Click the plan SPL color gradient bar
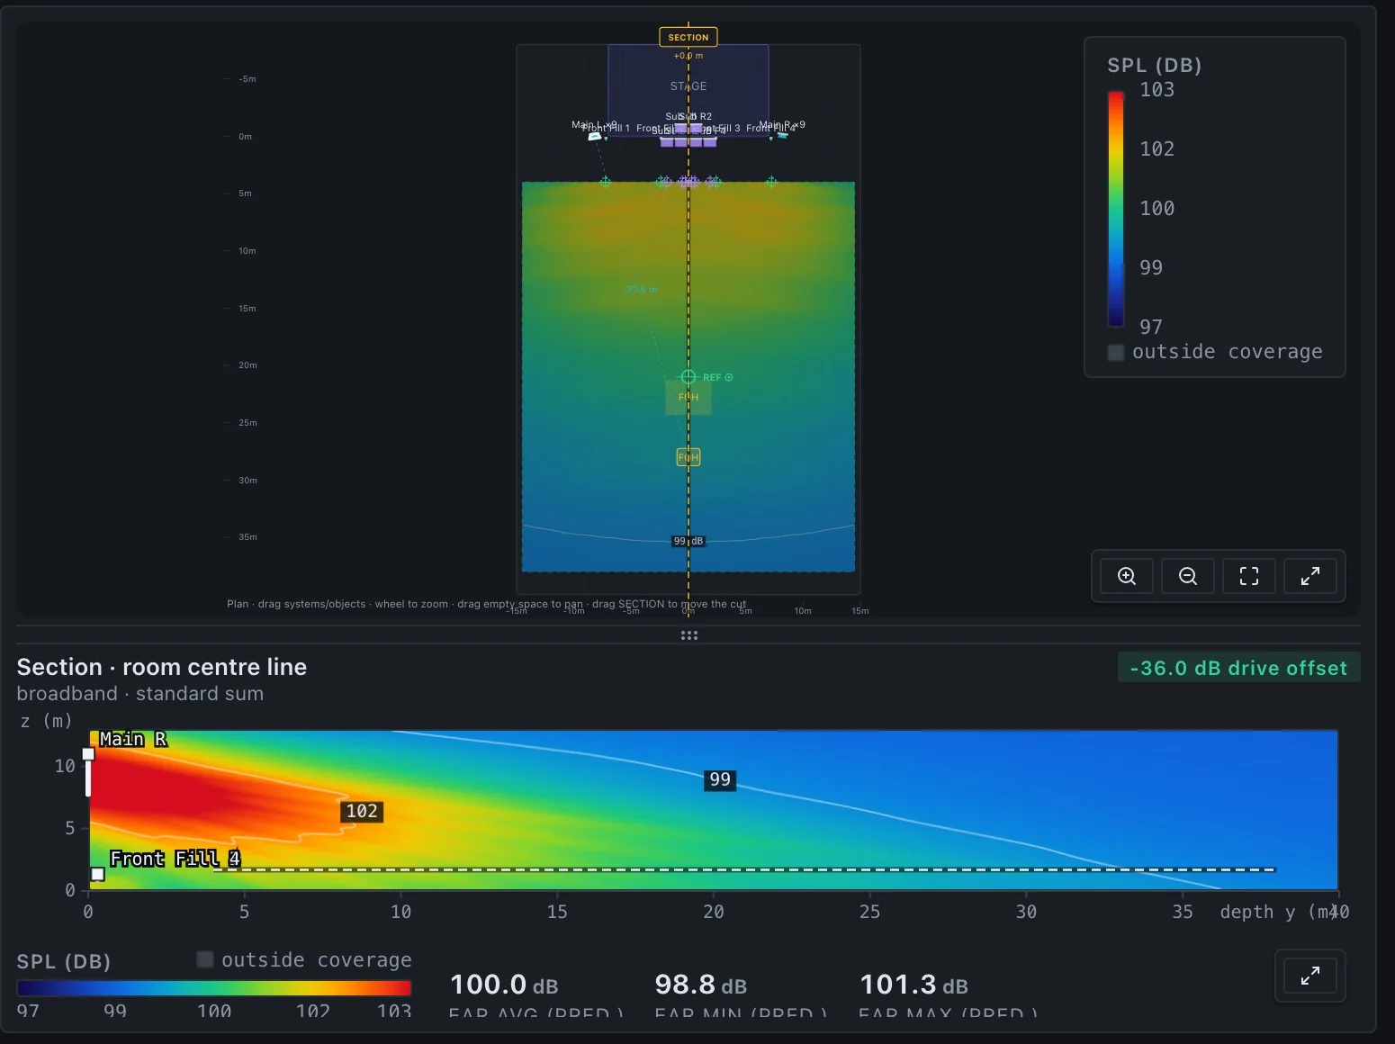1395x1044 pixels. [x=1116, y=208]
